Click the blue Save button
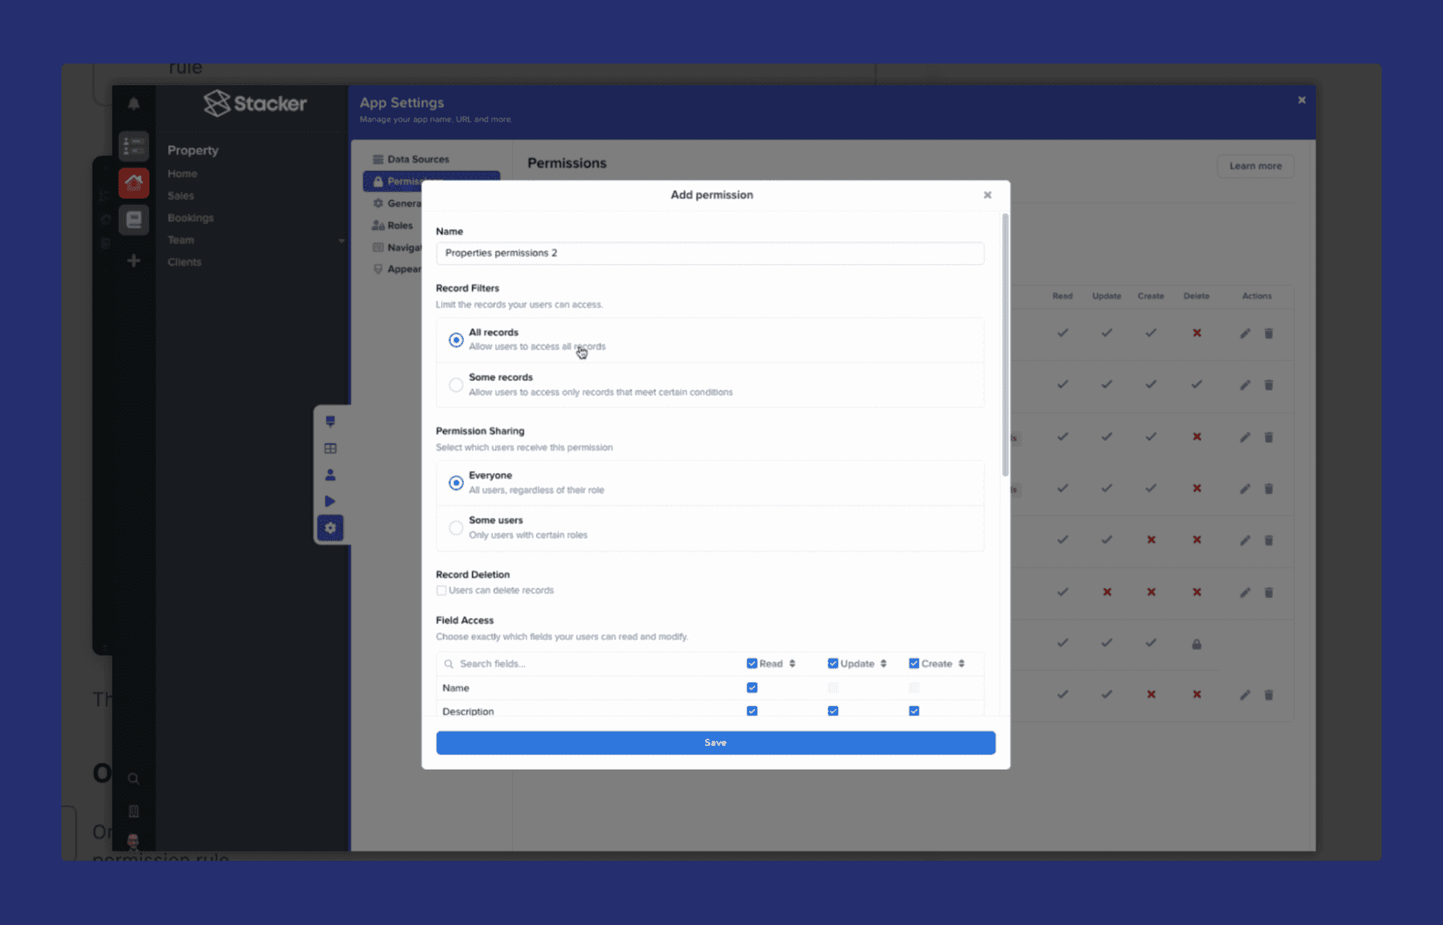Image resolution: width=1443 pixels, height=925 pixels. 715,742
